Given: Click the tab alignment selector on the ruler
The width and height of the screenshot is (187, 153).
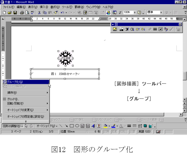Looking at the screenshot, I should point(3,19).
